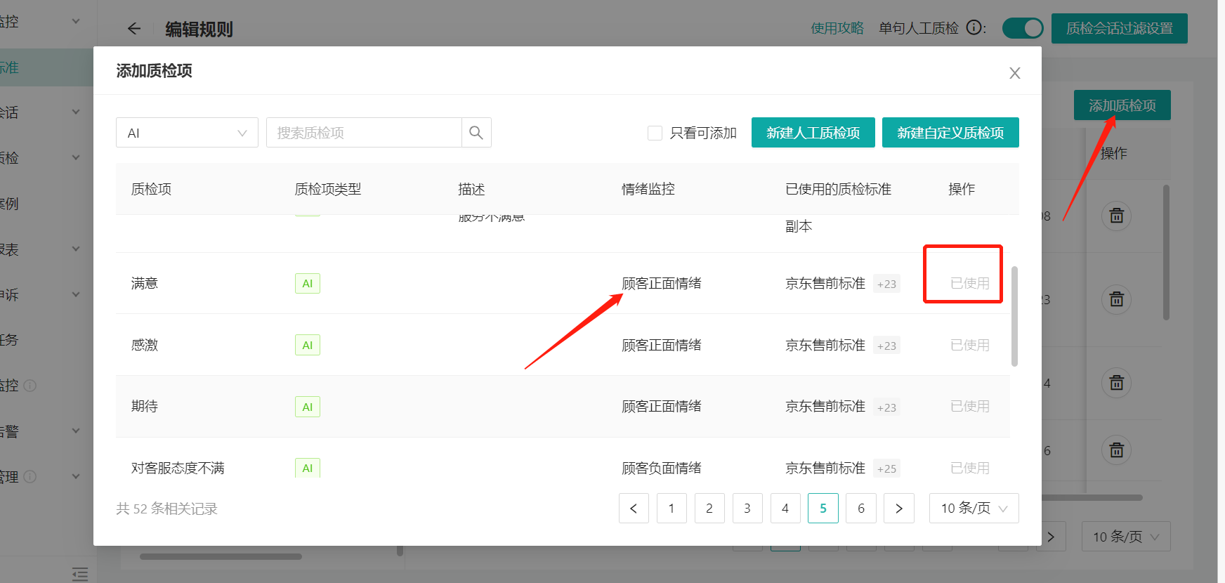Expand the 会话 sidebar menu chevron
The height and width of the screenshot is (583, 1225).
pyautogui.click(x=76, y=112)
